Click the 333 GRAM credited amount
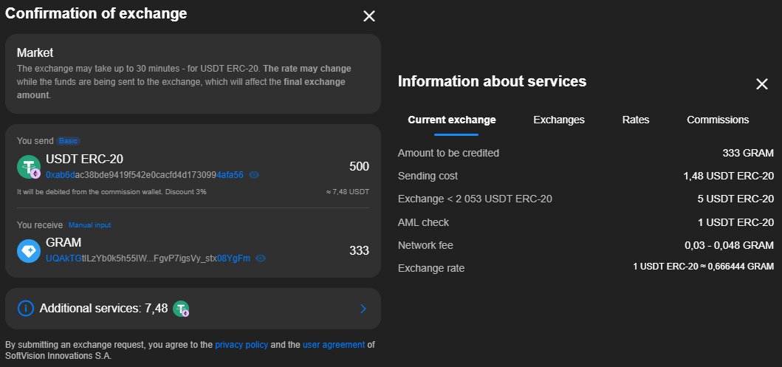 (x=748, y=153)
